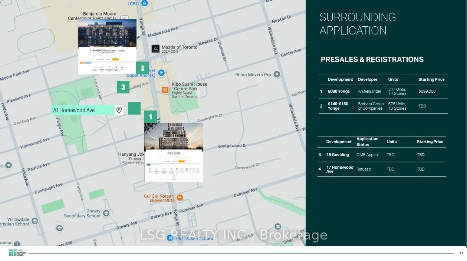Select green map marker number 1
Screen dimensions: 467x261
tap(151, 117)
